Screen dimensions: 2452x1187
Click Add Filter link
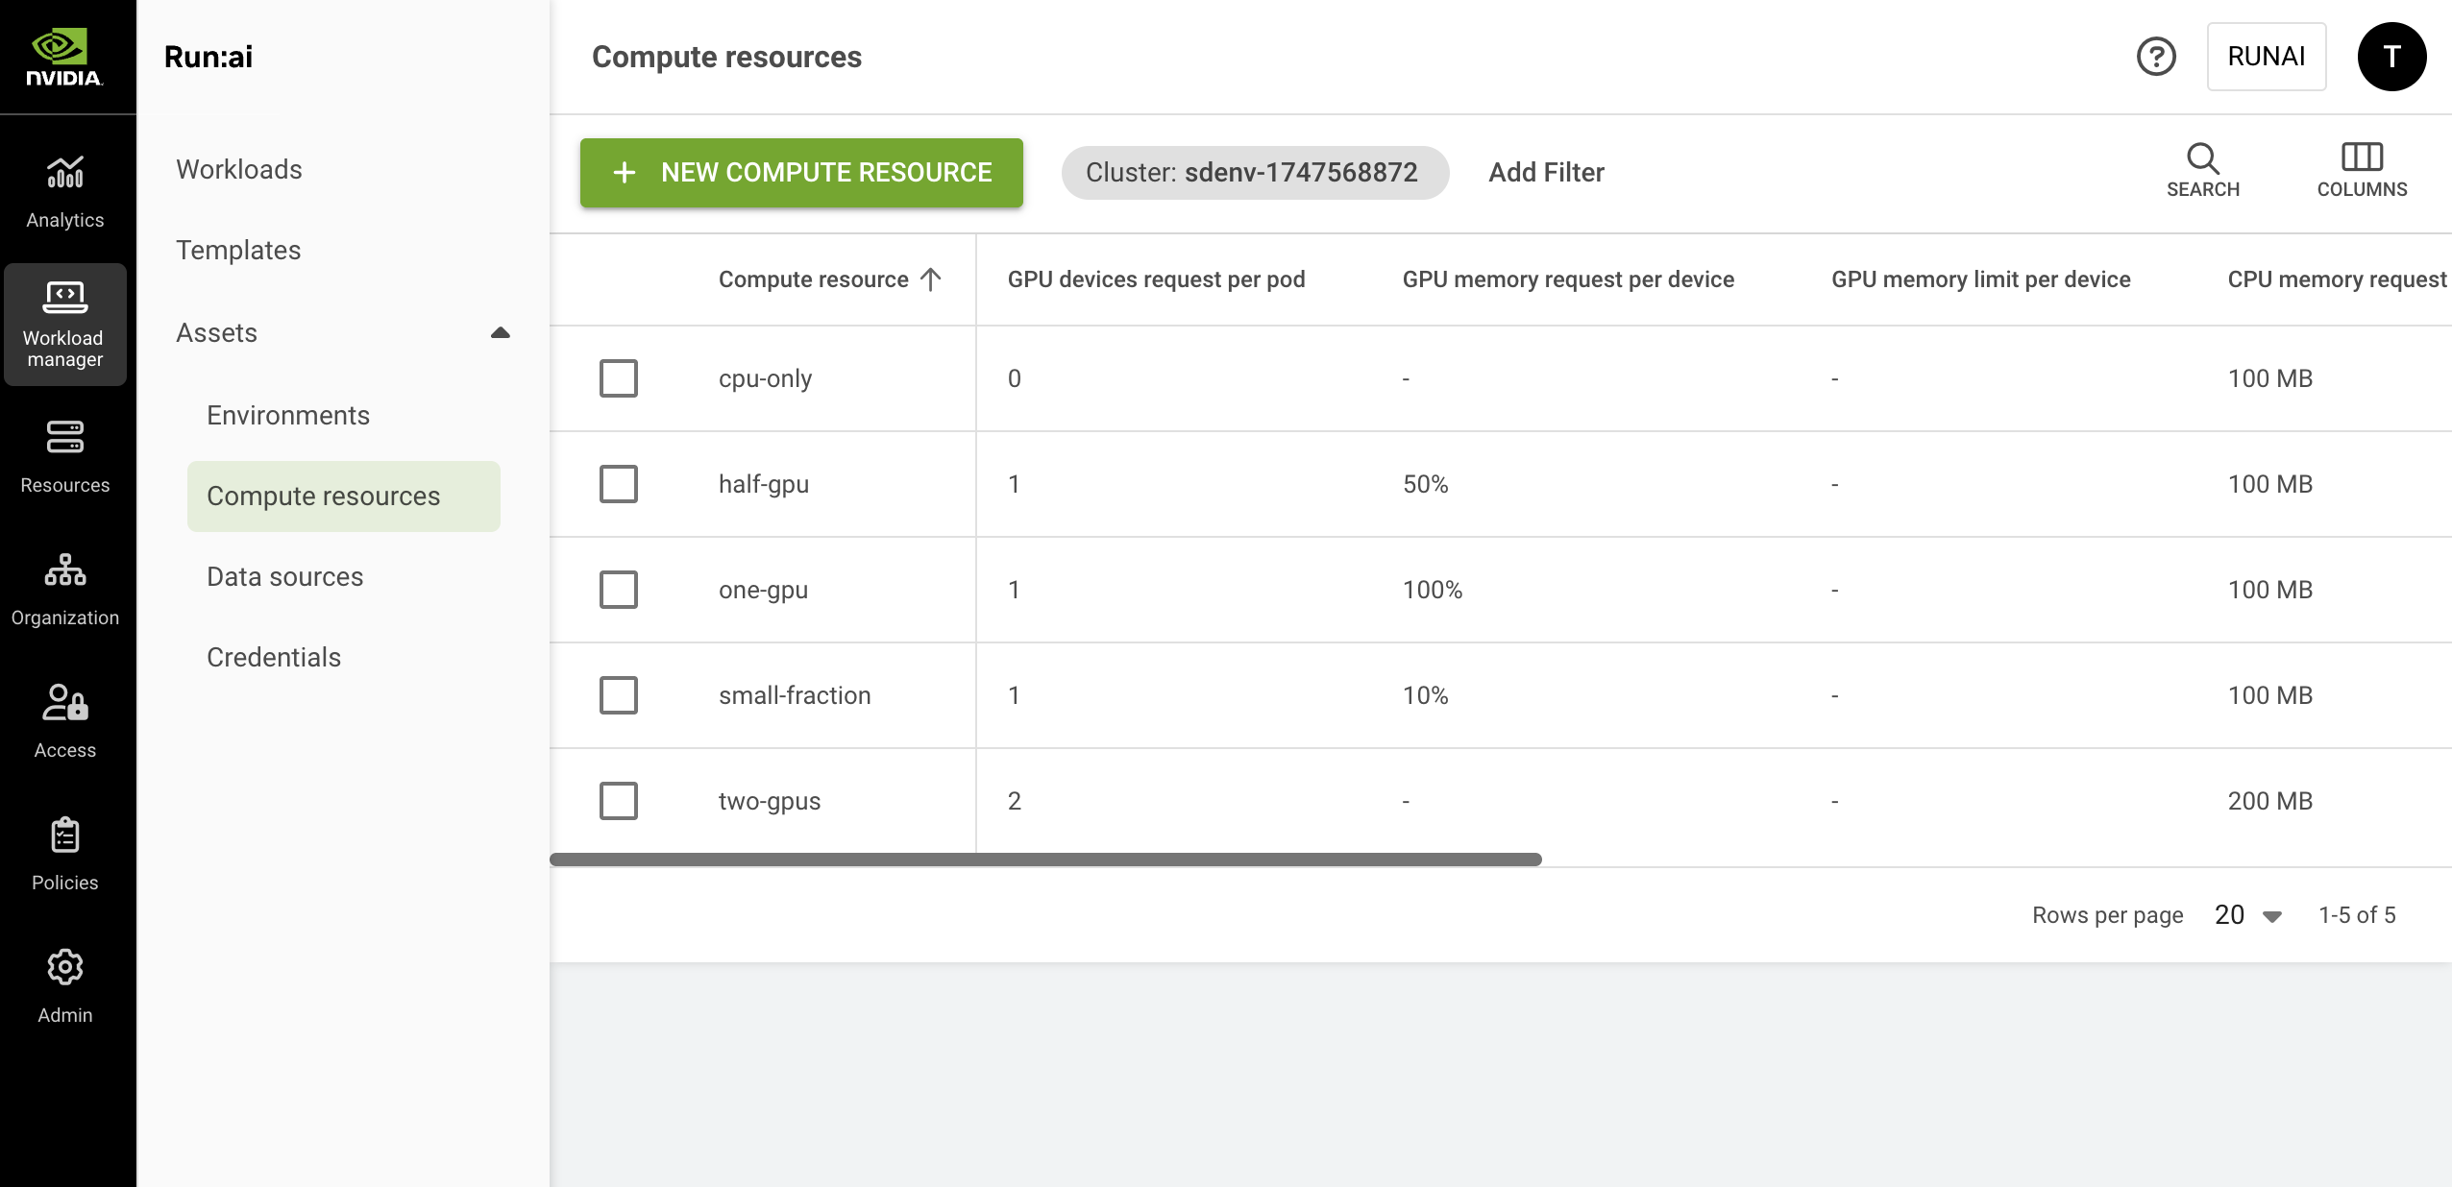coord(1546,173)
